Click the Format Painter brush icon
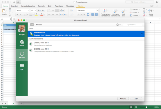Image resolution: width=161 pixels, height=109 pixels. 10,15
